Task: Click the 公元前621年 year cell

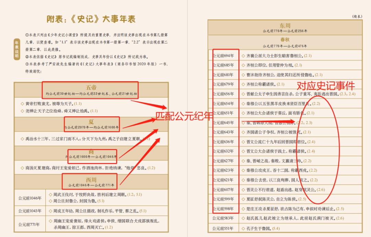Action: (223, 180)
